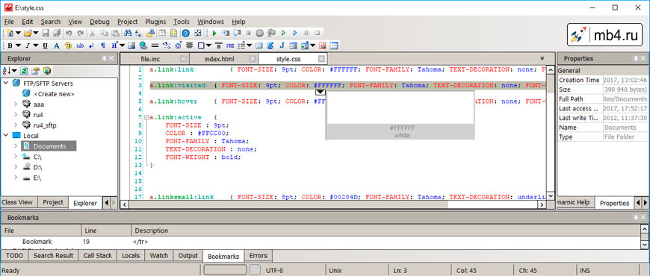This screenshot has width=650, height=276.
Task: Open the Plugins menu
Action: pos(155,22)
